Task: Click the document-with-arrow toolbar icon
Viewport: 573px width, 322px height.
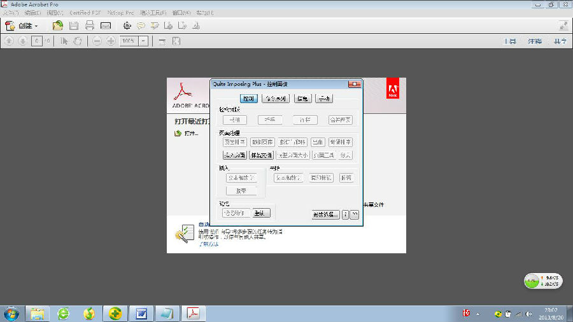Action: point(182,25)
